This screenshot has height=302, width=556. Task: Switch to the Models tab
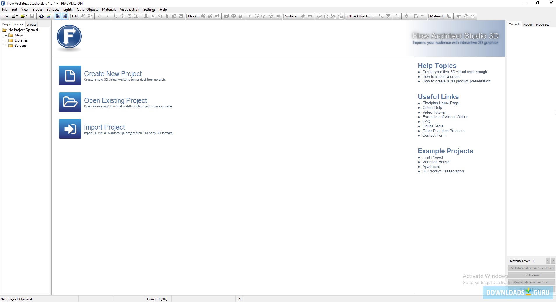528,24
